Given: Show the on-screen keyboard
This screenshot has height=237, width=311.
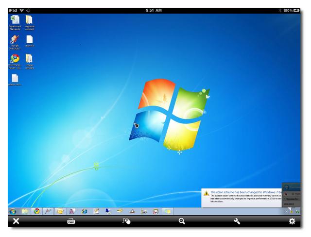Looking at the screenshot, I should point(71,221).
